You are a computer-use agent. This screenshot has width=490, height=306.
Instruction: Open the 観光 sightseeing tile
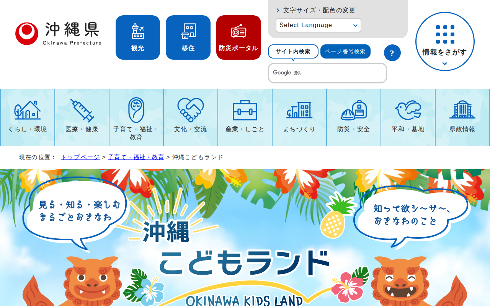pyautogui.click(x=138, y=37)
